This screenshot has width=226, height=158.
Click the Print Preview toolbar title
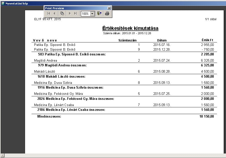pyautogui.click(x=55, y=8)
